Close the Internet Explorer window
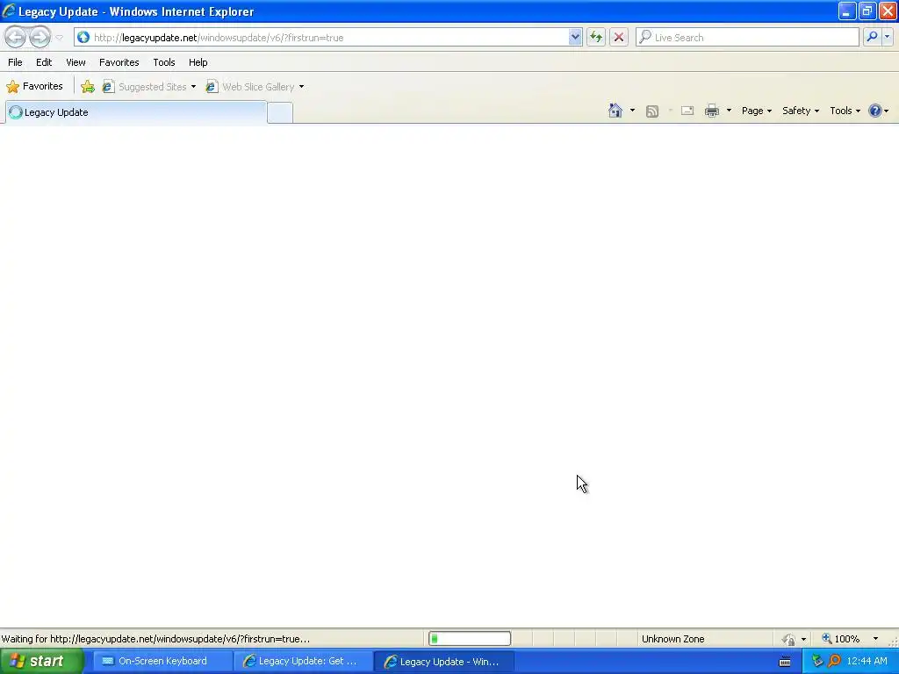The height and width of the screenshot is (674, 899). click(888, 11)
